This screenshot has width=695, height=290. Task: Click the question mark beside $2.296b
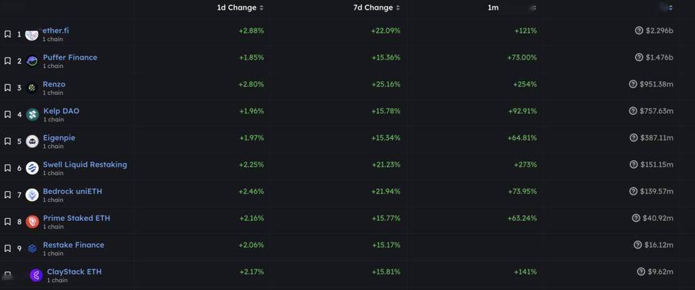click(639, 30)
